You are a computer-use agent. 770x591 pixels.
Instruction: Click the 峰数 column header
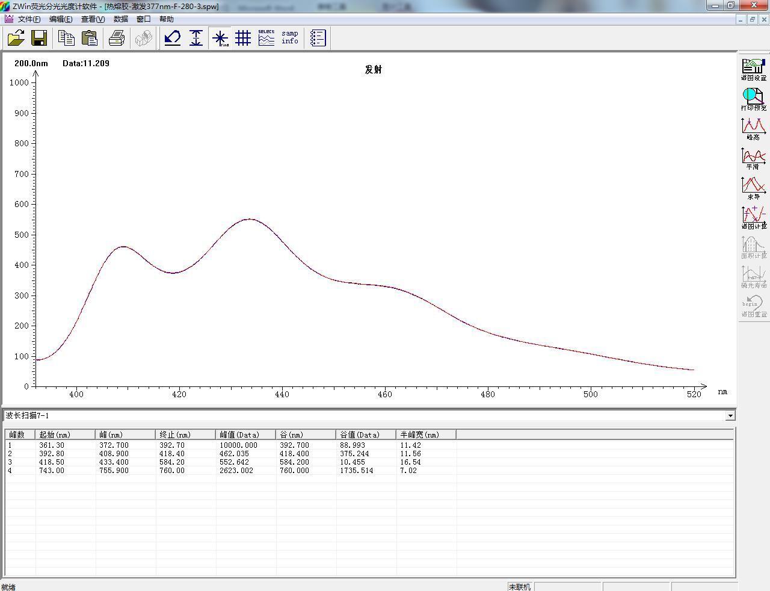coord(20,435)
